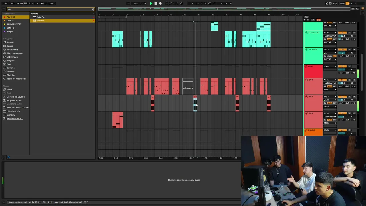Enable draw mode pencil icon
Image resolution: width=366 pixels, height=206 pixels.
pos(327,3)
